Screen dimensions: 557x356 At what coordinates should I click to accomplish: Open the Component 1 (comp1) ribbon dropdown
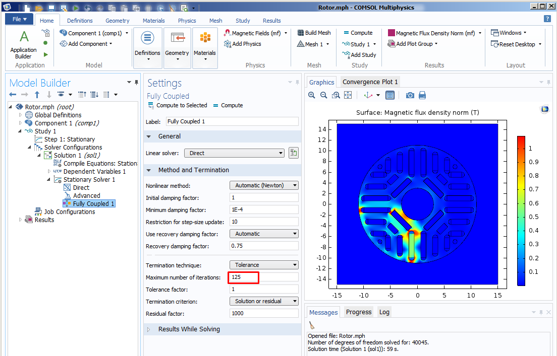click(x=94, y=33)
